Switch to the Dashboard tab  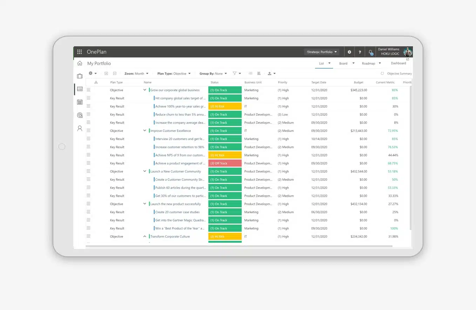coord(398,63)
